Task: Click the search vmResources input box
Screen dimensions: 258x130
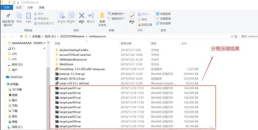Action: point(248,36)
